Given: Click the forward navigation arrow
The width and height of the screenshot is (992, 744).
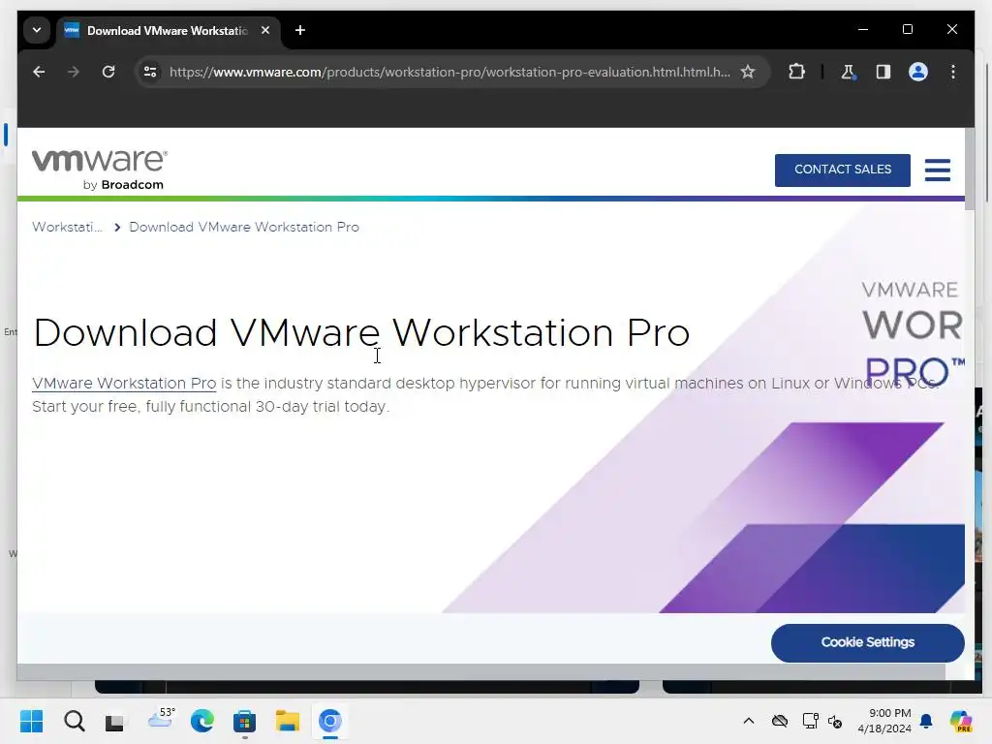Looking at the screenshot, I should click(x=74, y=72).
